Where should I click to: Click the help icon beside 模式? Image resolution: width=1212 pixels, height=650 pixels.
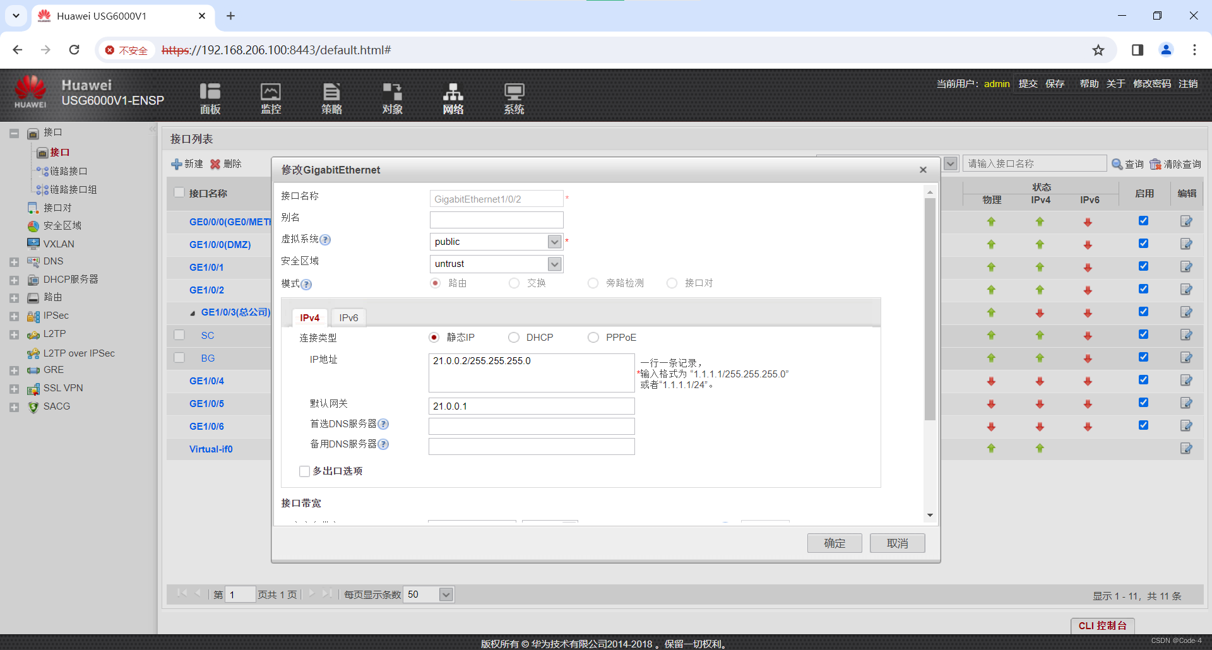306,285
